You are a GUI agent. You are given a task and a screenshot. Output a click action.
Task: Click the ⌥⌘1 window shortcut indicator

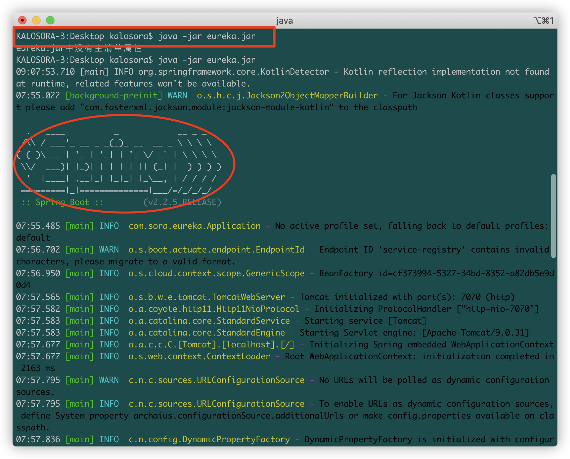coord(543,21)
